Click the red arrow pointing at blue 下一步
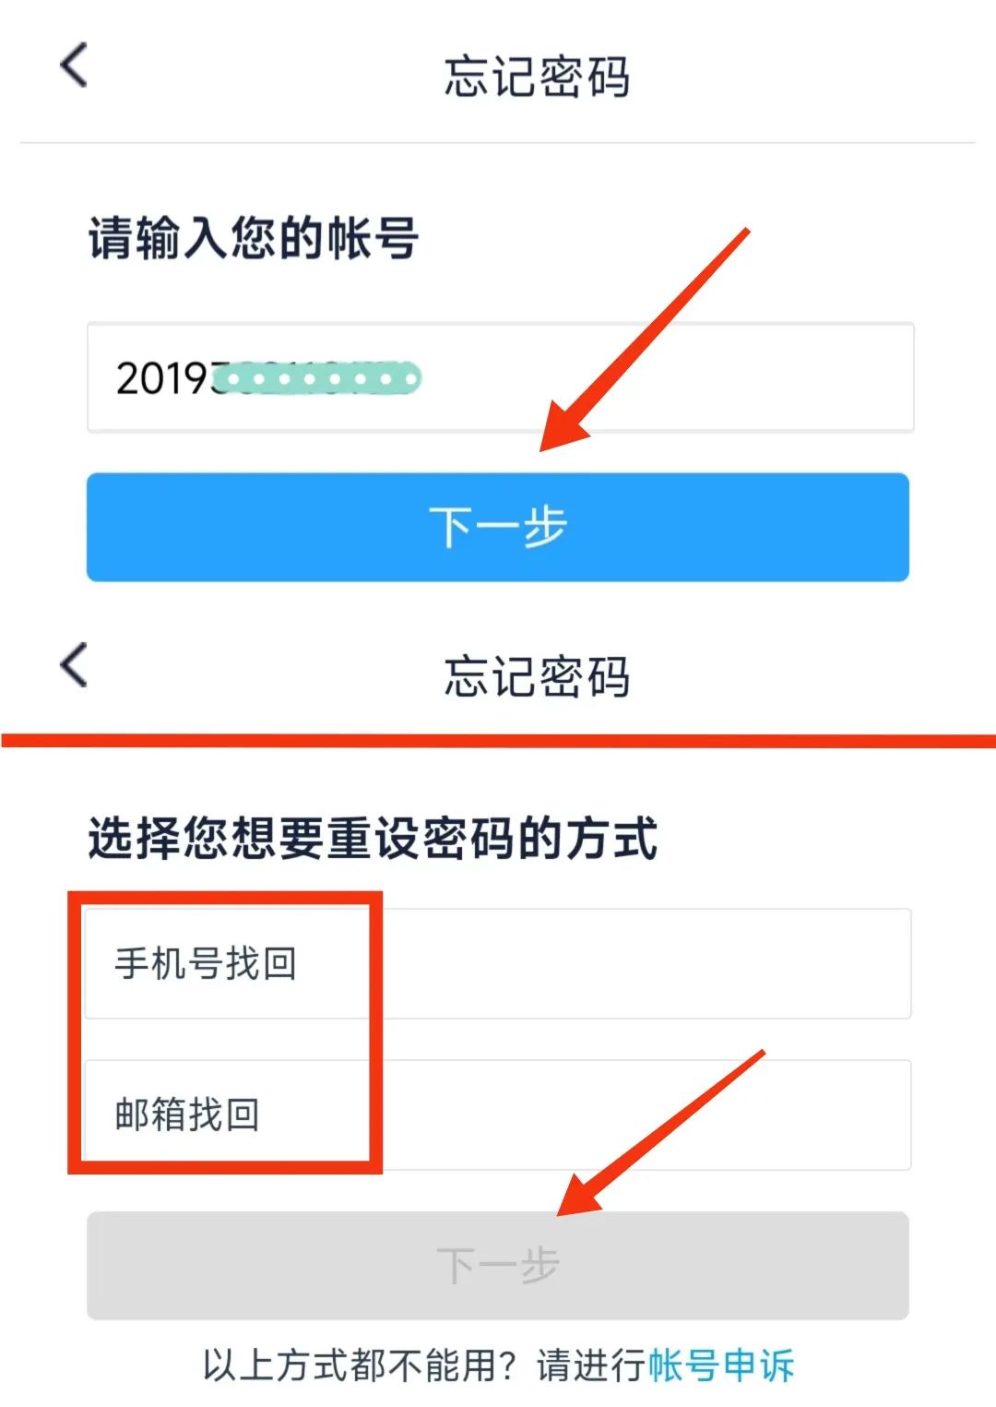996x1407 pixels. tap(644, 340)
